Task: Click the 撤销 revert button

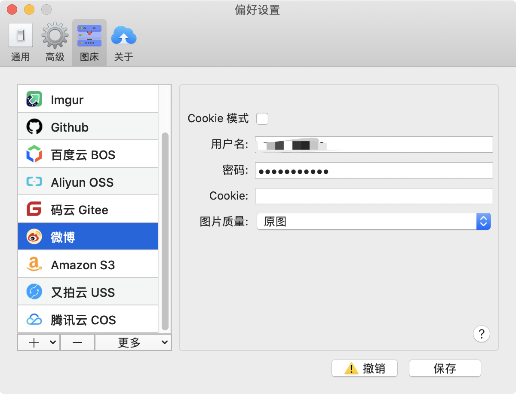Action: click(x=365, y=368)
